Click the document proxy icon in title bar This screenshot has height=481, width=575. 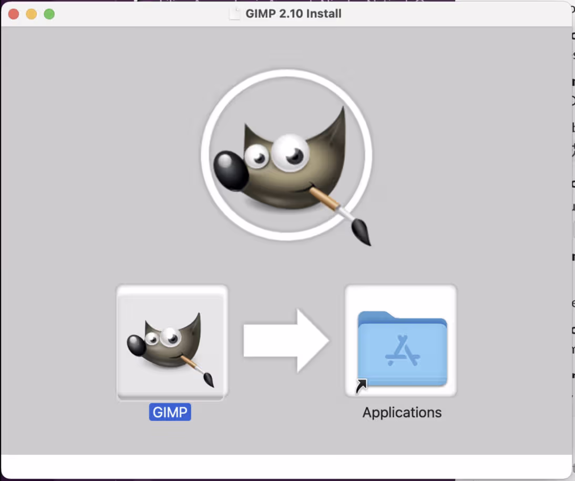tap(235, 14)
